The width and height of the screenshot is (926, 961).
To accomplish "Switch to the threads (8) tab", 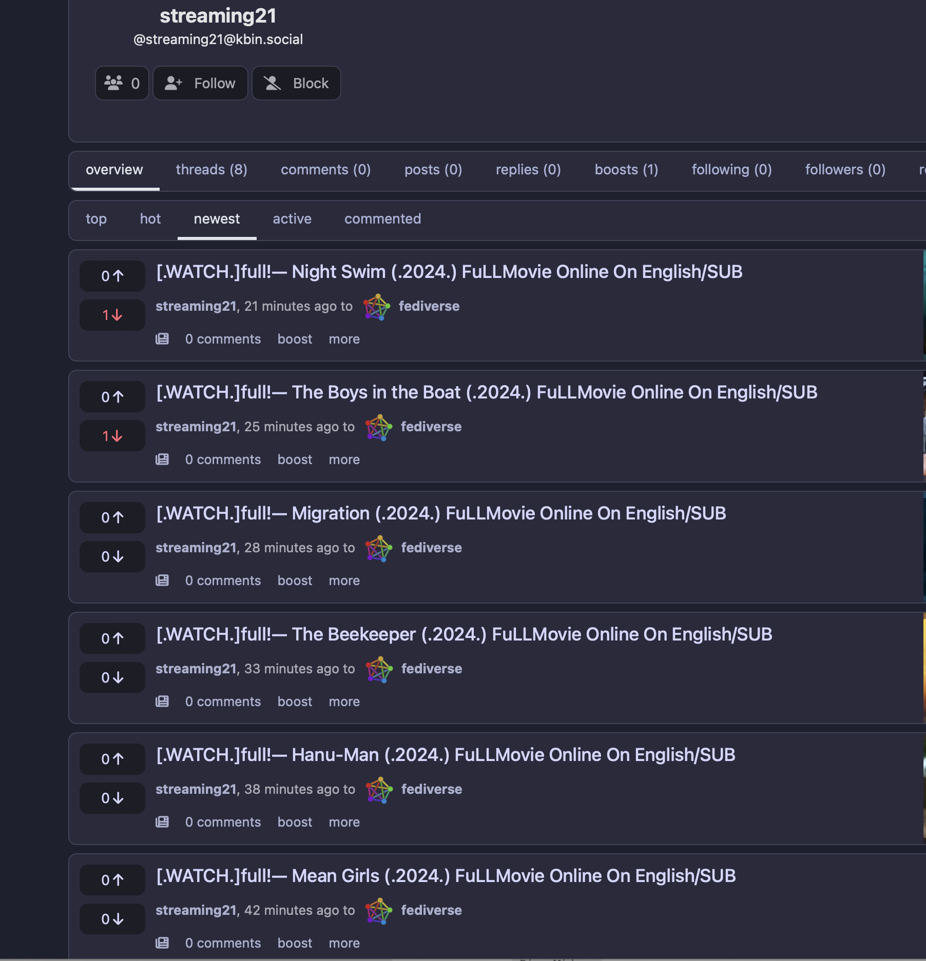I will [x=211, y=170].
